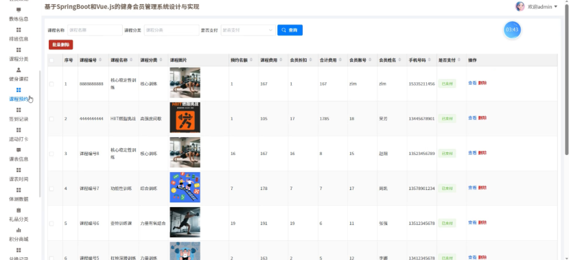The width and height of the screenshot is (569, 260).
Task: Click the grid icon above 排班信息
Action: pyautogui.click(x=19, y=29)
